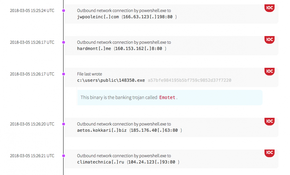Click IOC badge on climatechnica connection event
This screenshot has width=290, height=175.
click(x=270, y=153)
